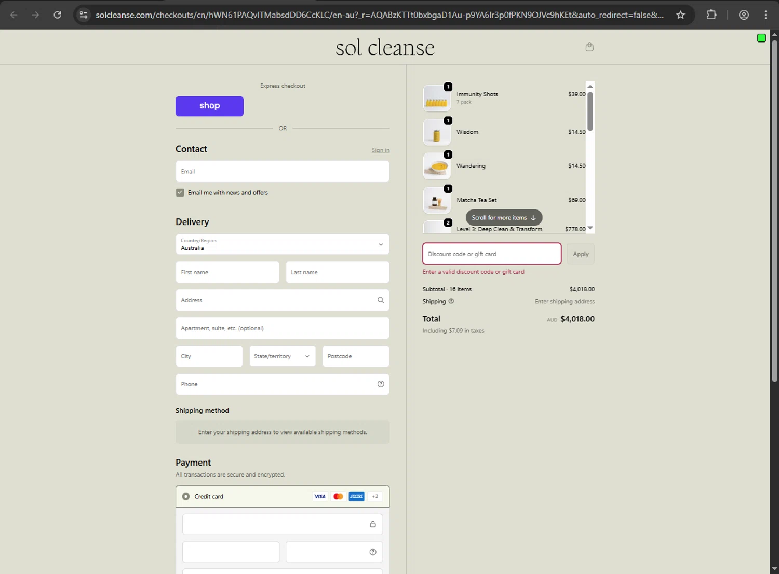Click the Email input field
The width and height of the screenshot is (779, 574).
click(x=283, y=172)
